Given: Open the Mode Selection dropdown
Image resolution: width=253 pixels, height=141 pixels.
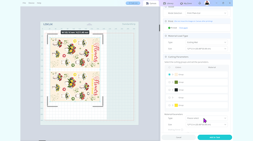Looking at the screenshot, I should tap(206, 13).
